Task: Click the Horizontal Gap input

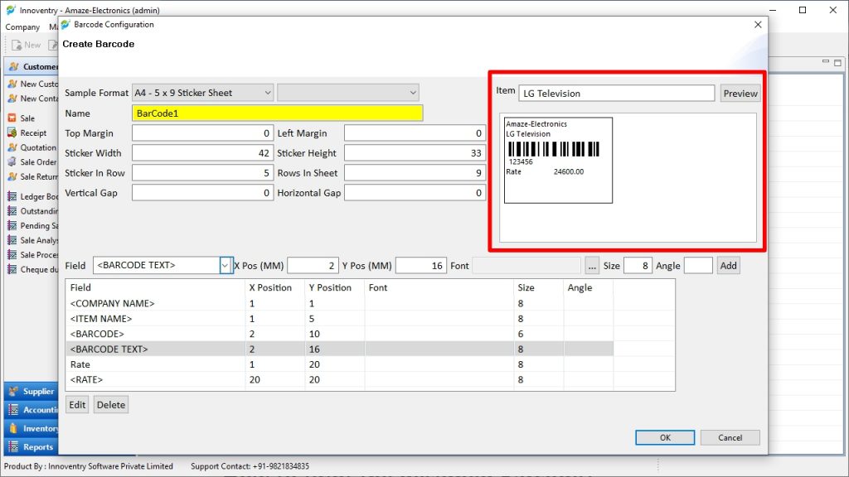Action: 415,193
